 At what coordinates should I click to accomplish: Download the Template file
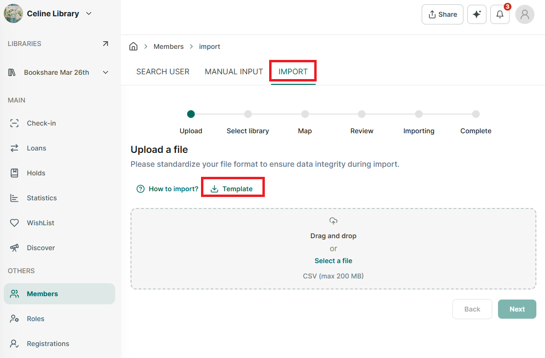232,189
